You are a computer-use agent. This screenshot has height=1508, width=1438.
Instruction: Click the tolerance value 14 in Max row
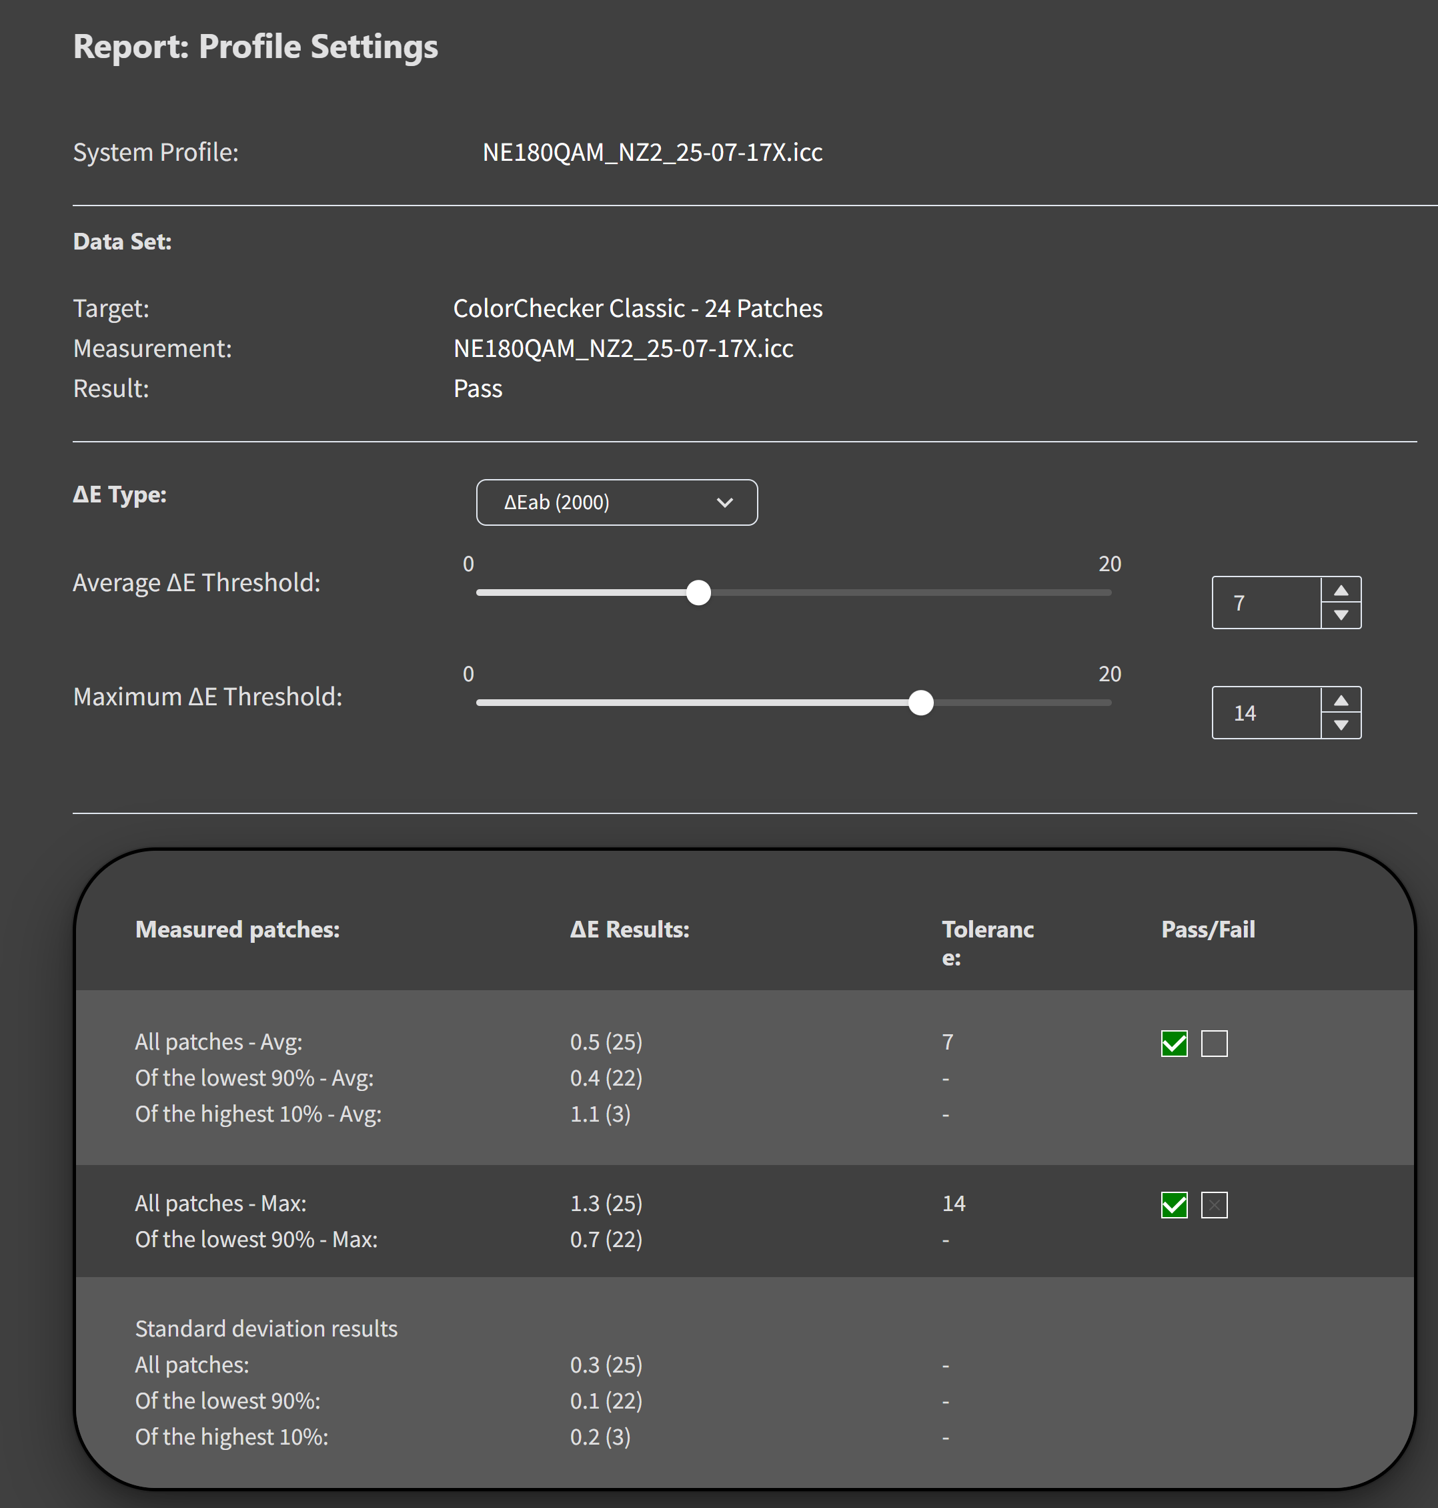pos(954,1203)
